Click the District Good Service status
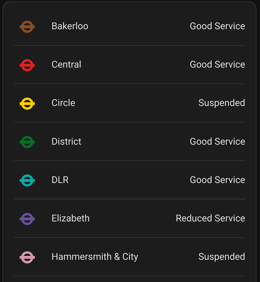The image size is (260, 282). 217,141
